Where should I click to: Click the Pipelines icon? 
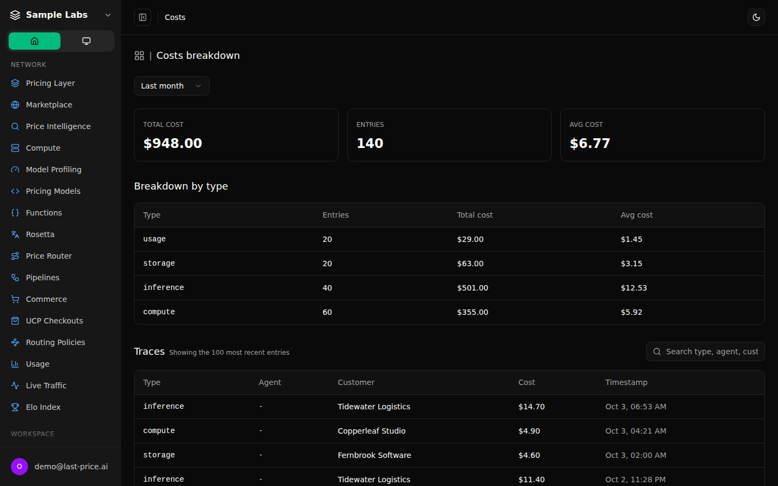point(15,278)
